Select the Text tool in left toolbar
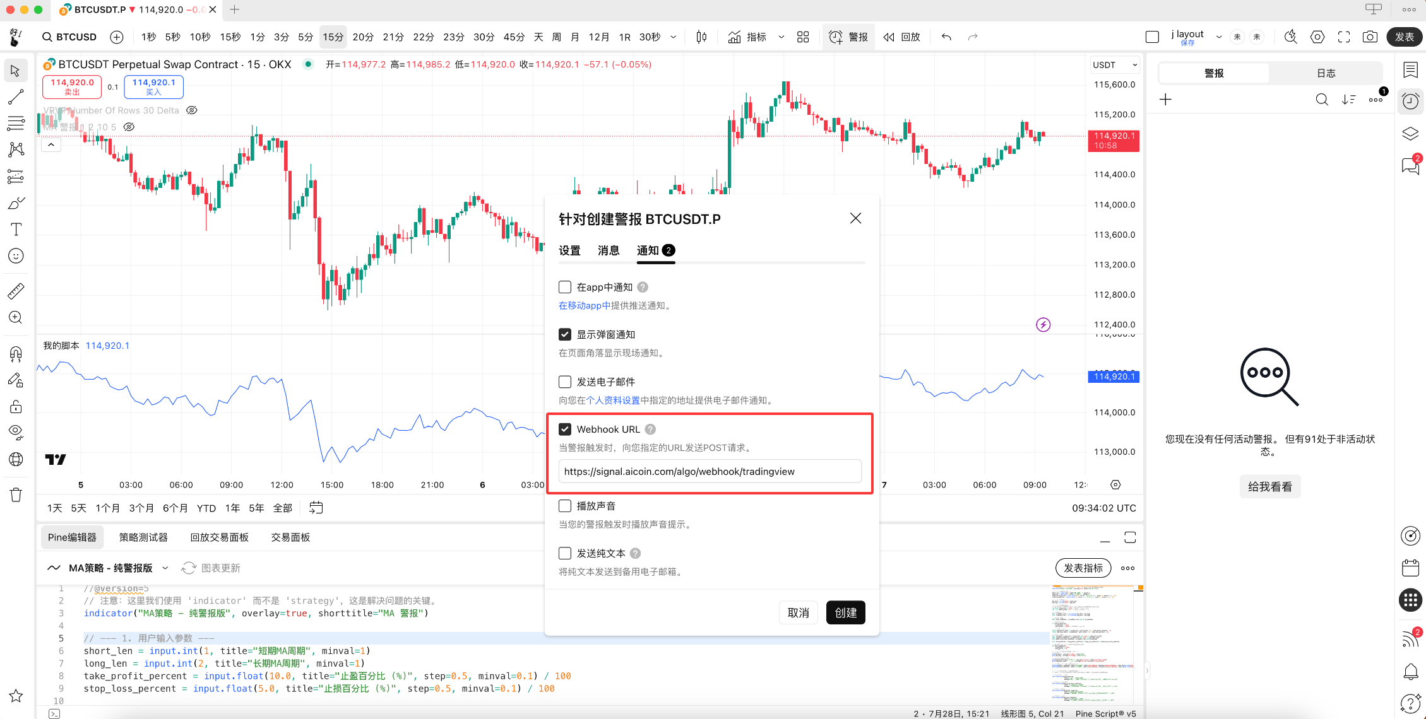The width and height of the screenshot is (1426, 719). (x=16, y=230)
